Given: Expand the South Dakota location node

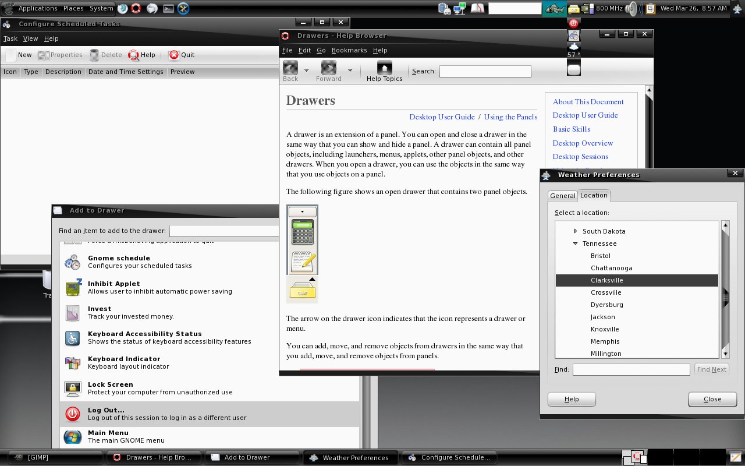Looking at the screenshot, I should [x=576, y=231].
